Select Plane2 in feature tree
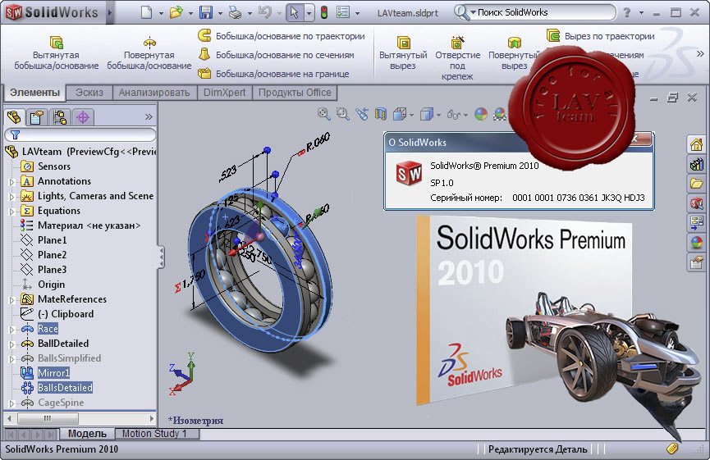 click(52, 255)
